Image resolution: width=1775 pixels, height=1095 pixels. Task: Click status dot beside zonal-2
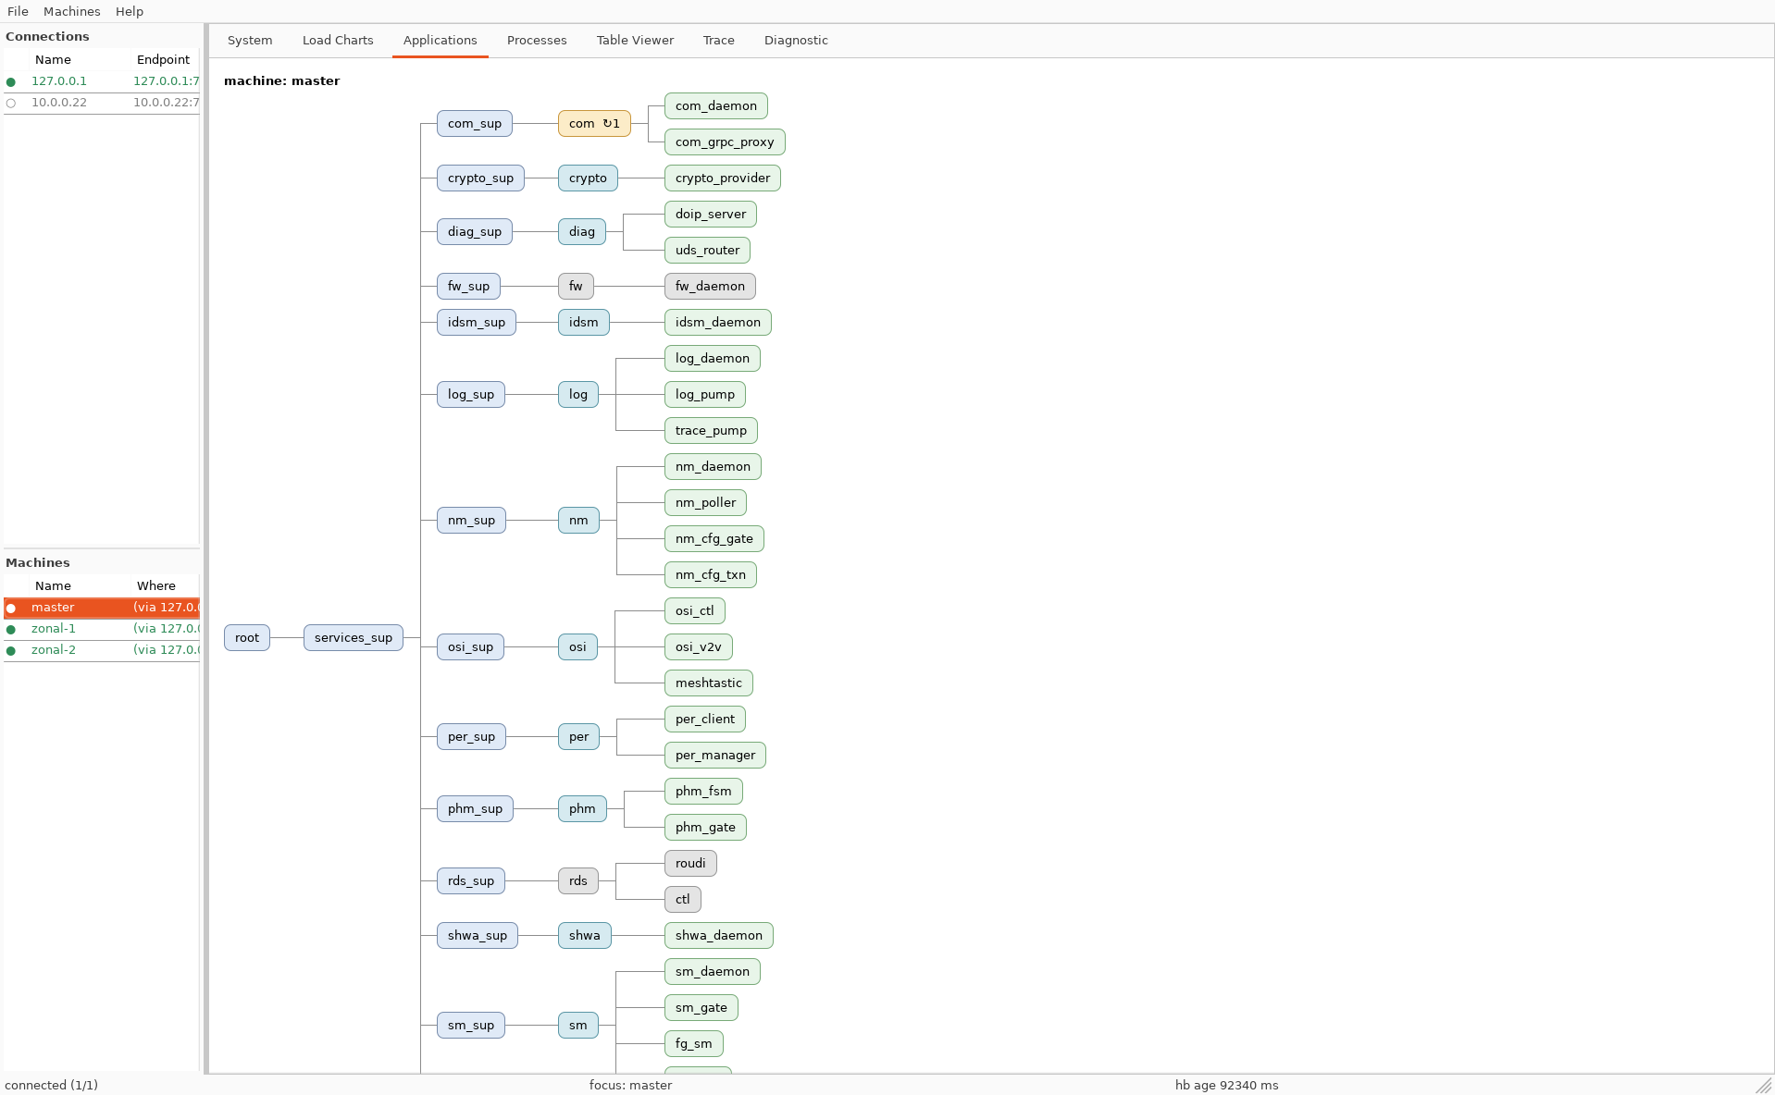[11, 651]
